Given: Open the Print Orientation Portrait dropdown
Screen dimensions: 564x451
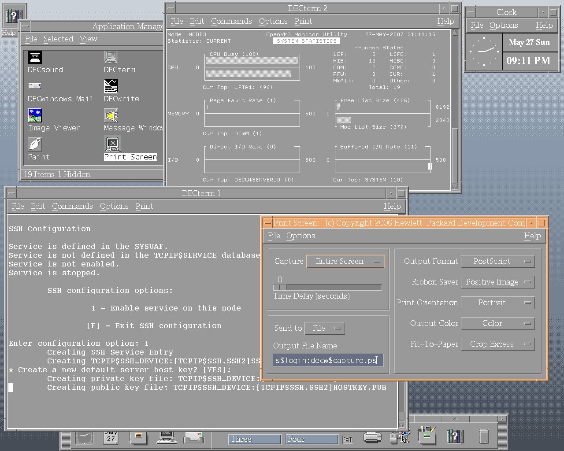Looking at the screenshot, I should coord(497,303).
